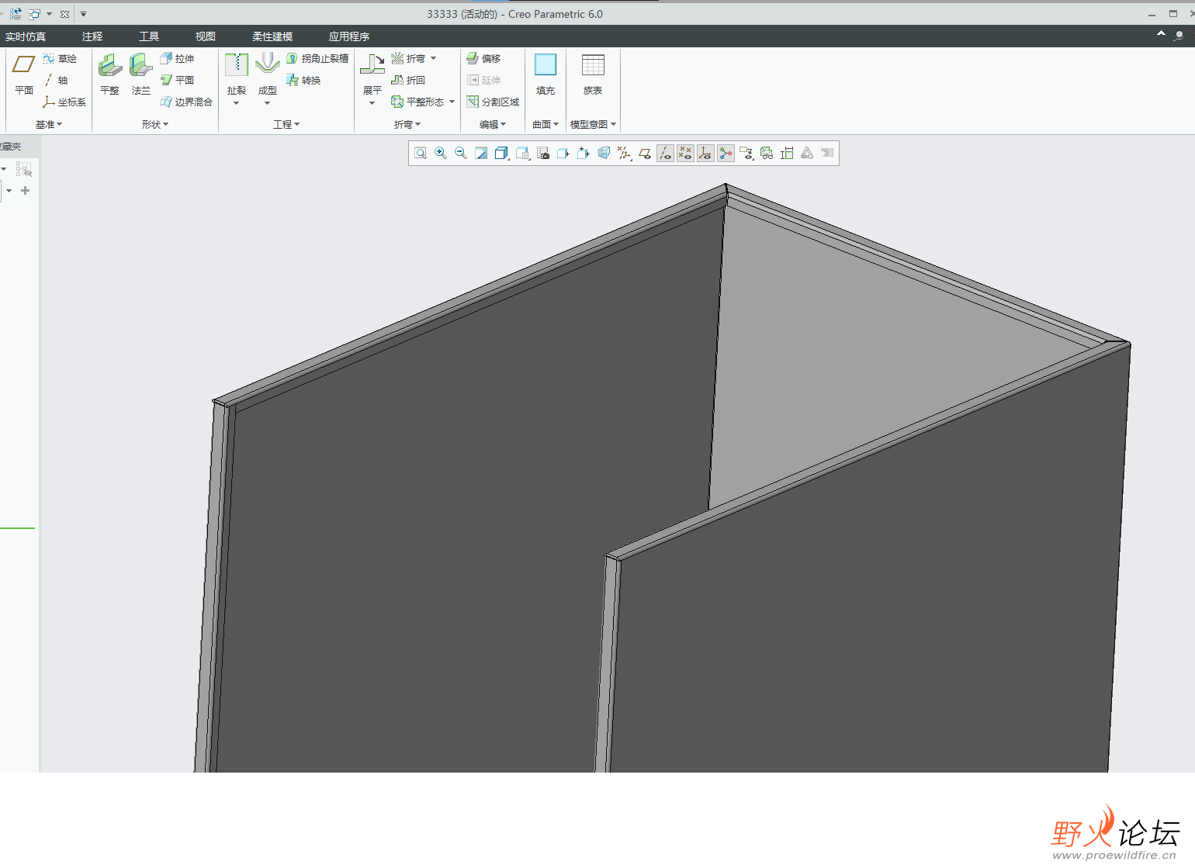
Task: Open the 展平 tool dropdown arrow
Action: pyautogui.click(x=372, y=103)
